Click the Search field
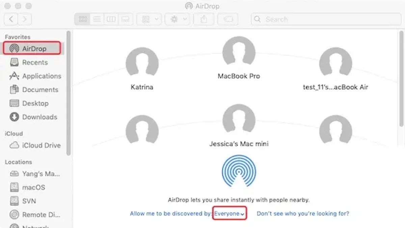Screen dimensions: 405x228 pyautogui.click(x=326, y=19)
